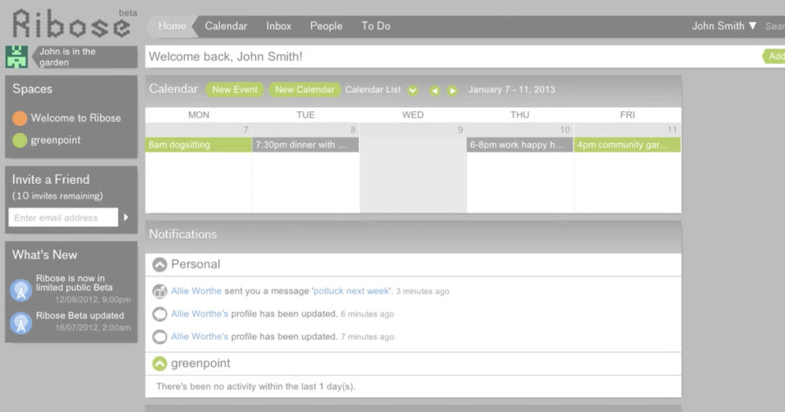
Task: Go to the People tab
Action: pyautogui.click(x=326, y=26)
